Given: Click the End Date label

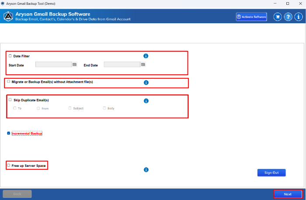Looking at the screenshot, I should [91, 65].
